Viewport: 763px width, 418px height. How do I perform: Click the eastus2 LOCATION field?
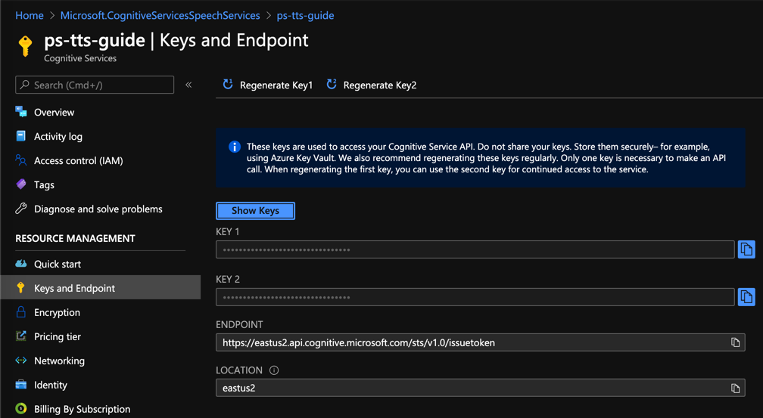click(480, 388)
